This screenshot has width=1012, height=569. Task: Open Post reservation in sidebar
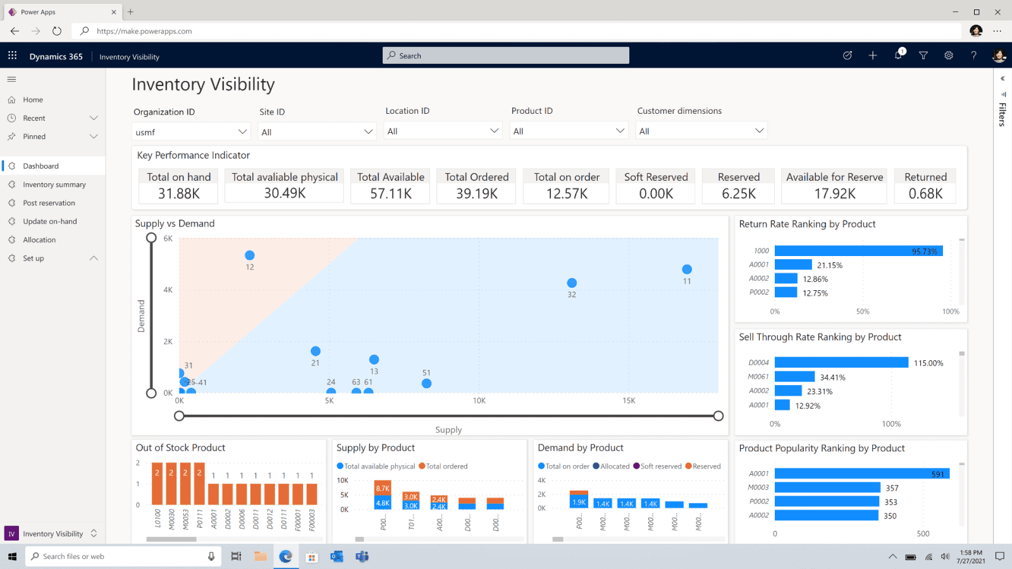[x=49, y=203]
